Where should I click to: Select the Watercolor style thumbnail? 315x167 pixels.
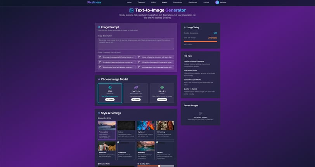point(107,146)
